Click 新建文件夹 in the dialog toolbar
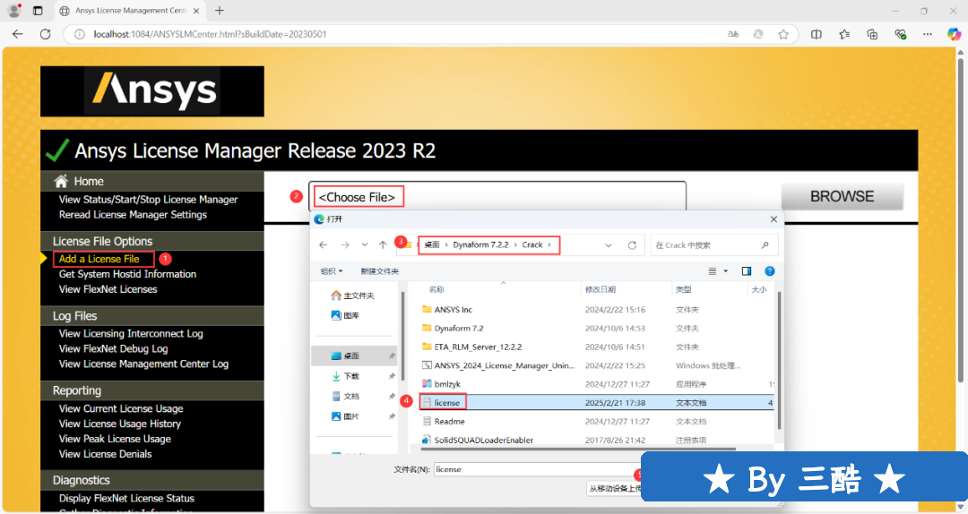968x514 pixels. point(380,271)
